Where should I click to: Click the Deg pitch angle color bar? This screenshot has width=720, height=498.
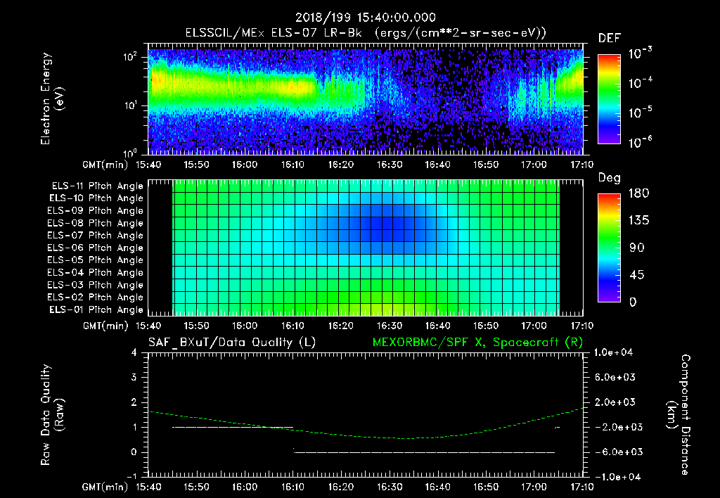point(609,248)
